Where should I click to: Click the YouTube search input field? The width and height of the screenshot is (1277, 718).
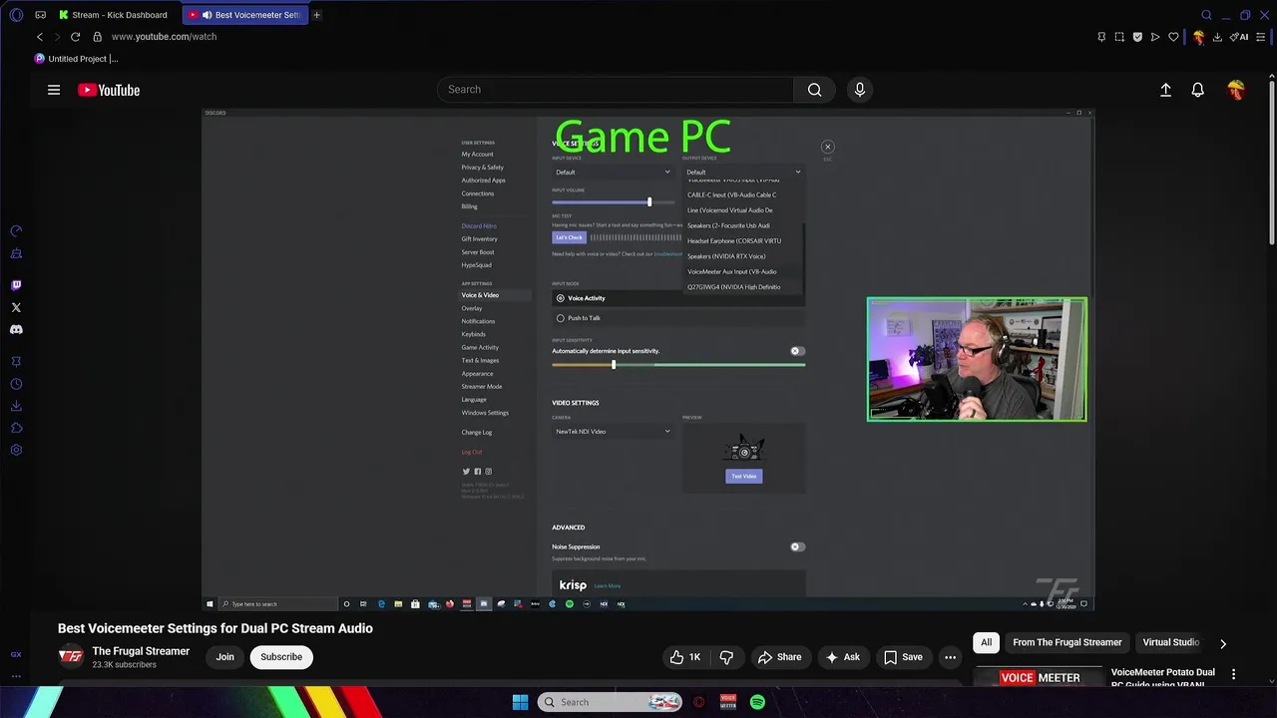click(616, 90)
